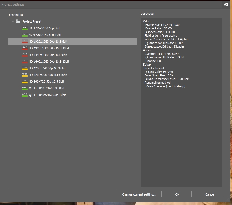
Task: Select preset 4K 4096x2160 50p 8bit
Action: pos(72,28)
